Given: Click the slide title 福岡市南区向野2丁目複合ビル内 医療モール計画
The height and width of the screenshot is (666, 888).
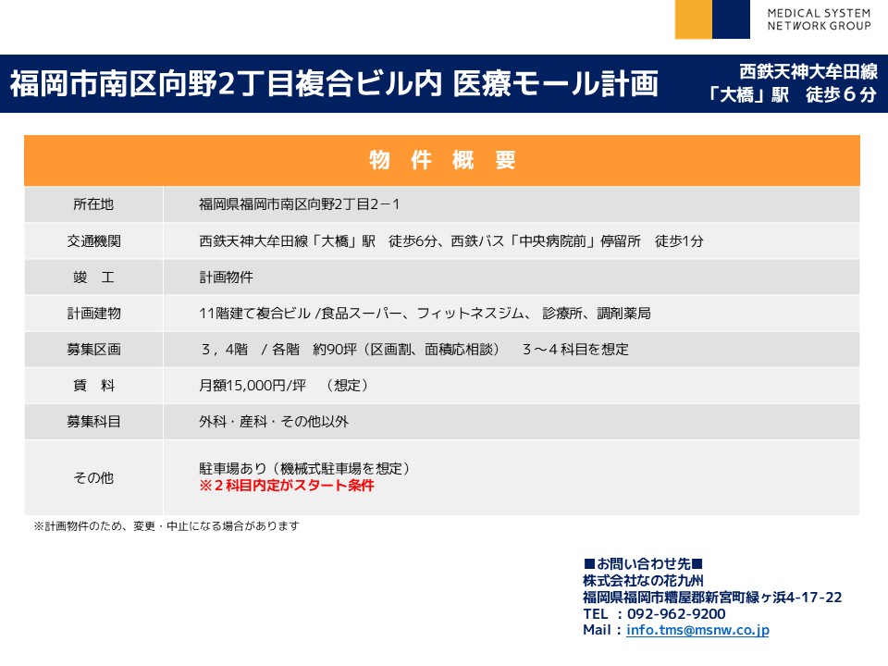Looking at the screenshot, I should [334, 84].
